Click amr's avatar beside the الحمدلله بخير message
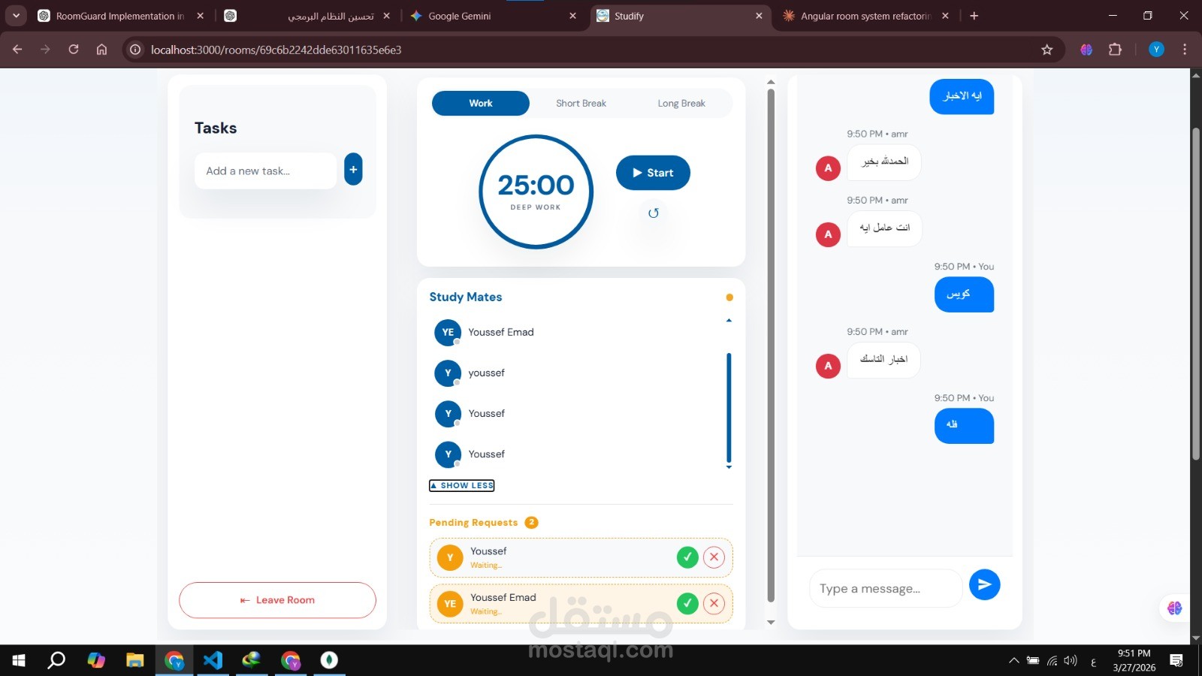 pyautogui.click(x=828, y=168)
